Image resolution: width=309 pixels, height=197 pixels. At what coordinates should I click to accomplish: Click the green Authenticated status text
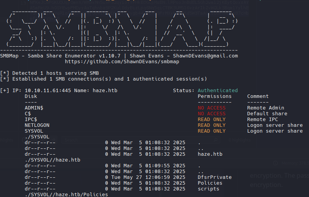218,91
